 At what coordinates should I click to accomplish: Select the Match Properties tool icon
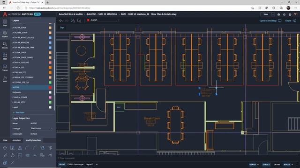tap(43, 155)
